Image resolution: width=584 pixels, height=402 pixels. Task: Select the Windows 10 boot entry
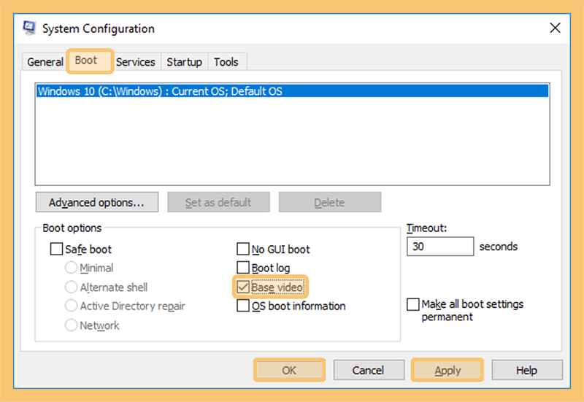point(293,91)
